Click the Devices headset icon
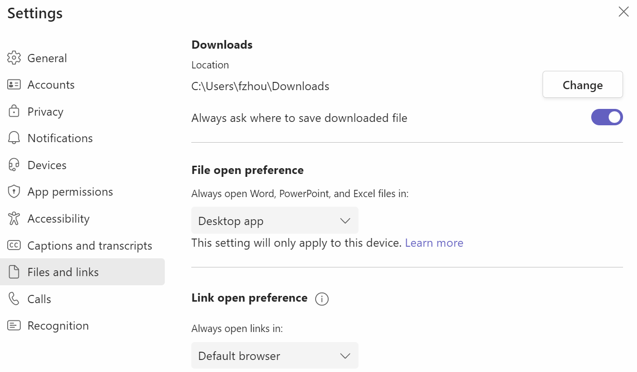Viewport: 637px width, 372px height. (14, 165)
